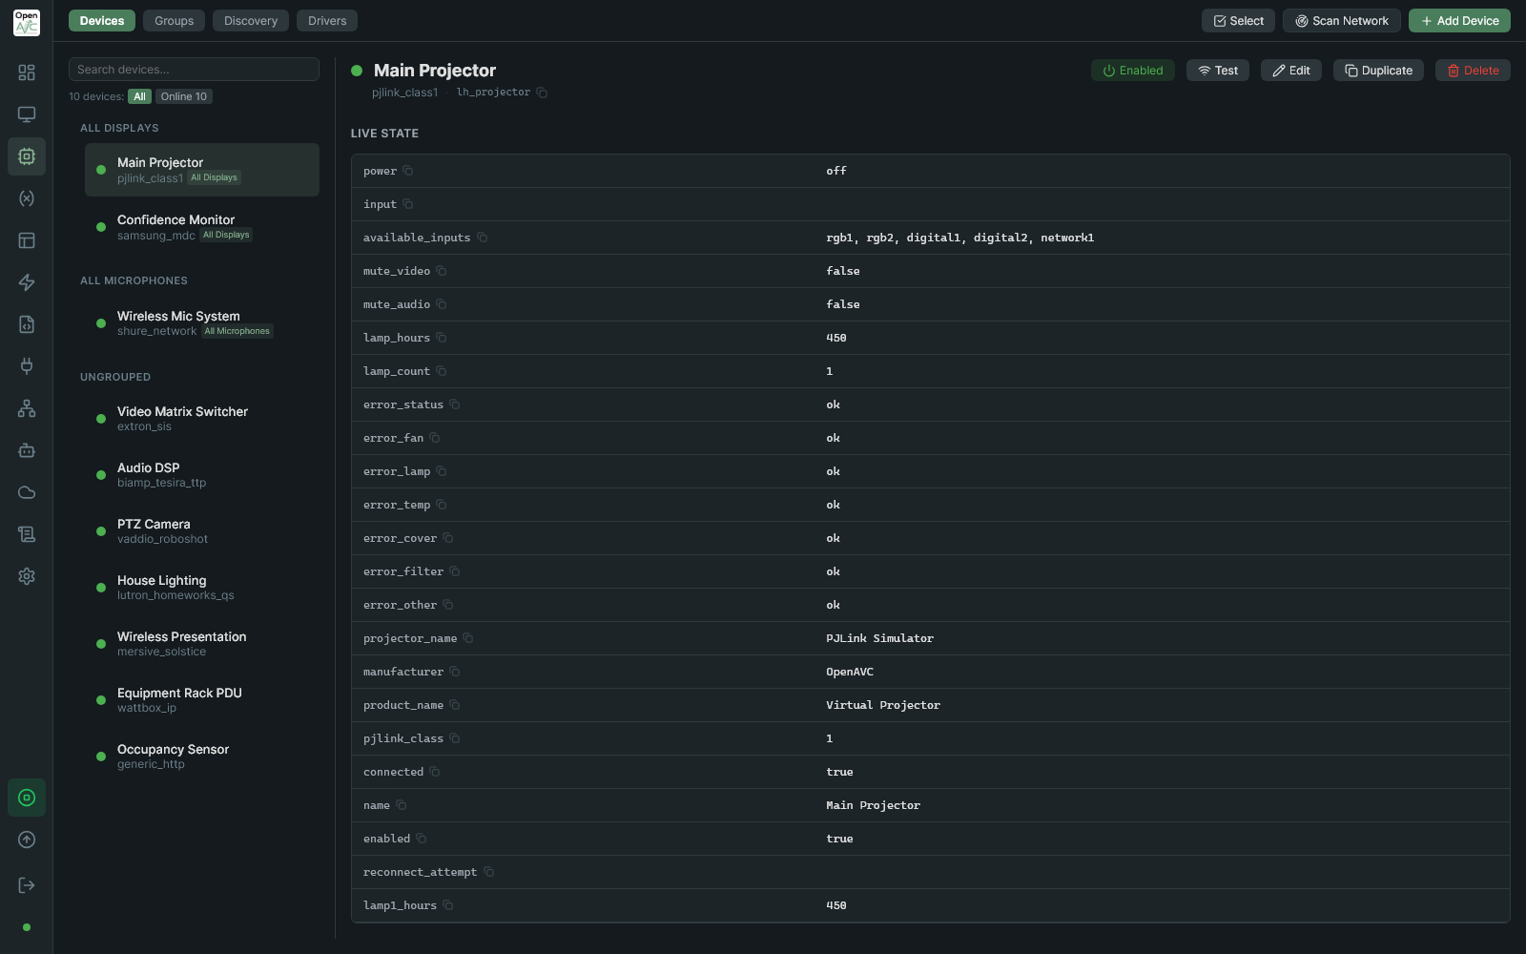Open the devices chip icon in sidebar
This screenshot has height=954, width=1526.
pyautogui.click(x=27, y=156)
